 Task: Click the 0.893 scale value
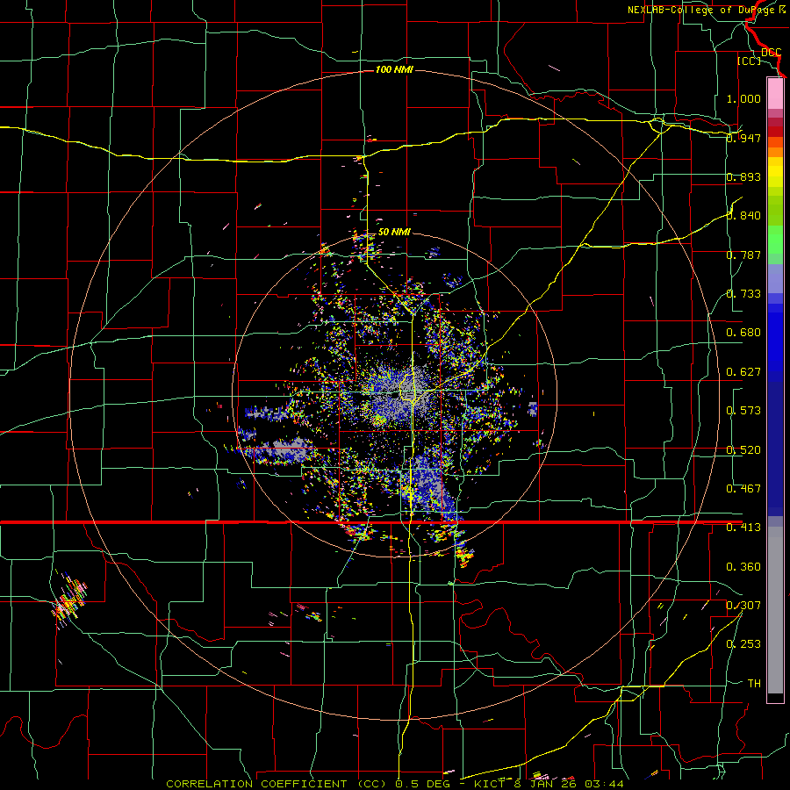[743, 176]
